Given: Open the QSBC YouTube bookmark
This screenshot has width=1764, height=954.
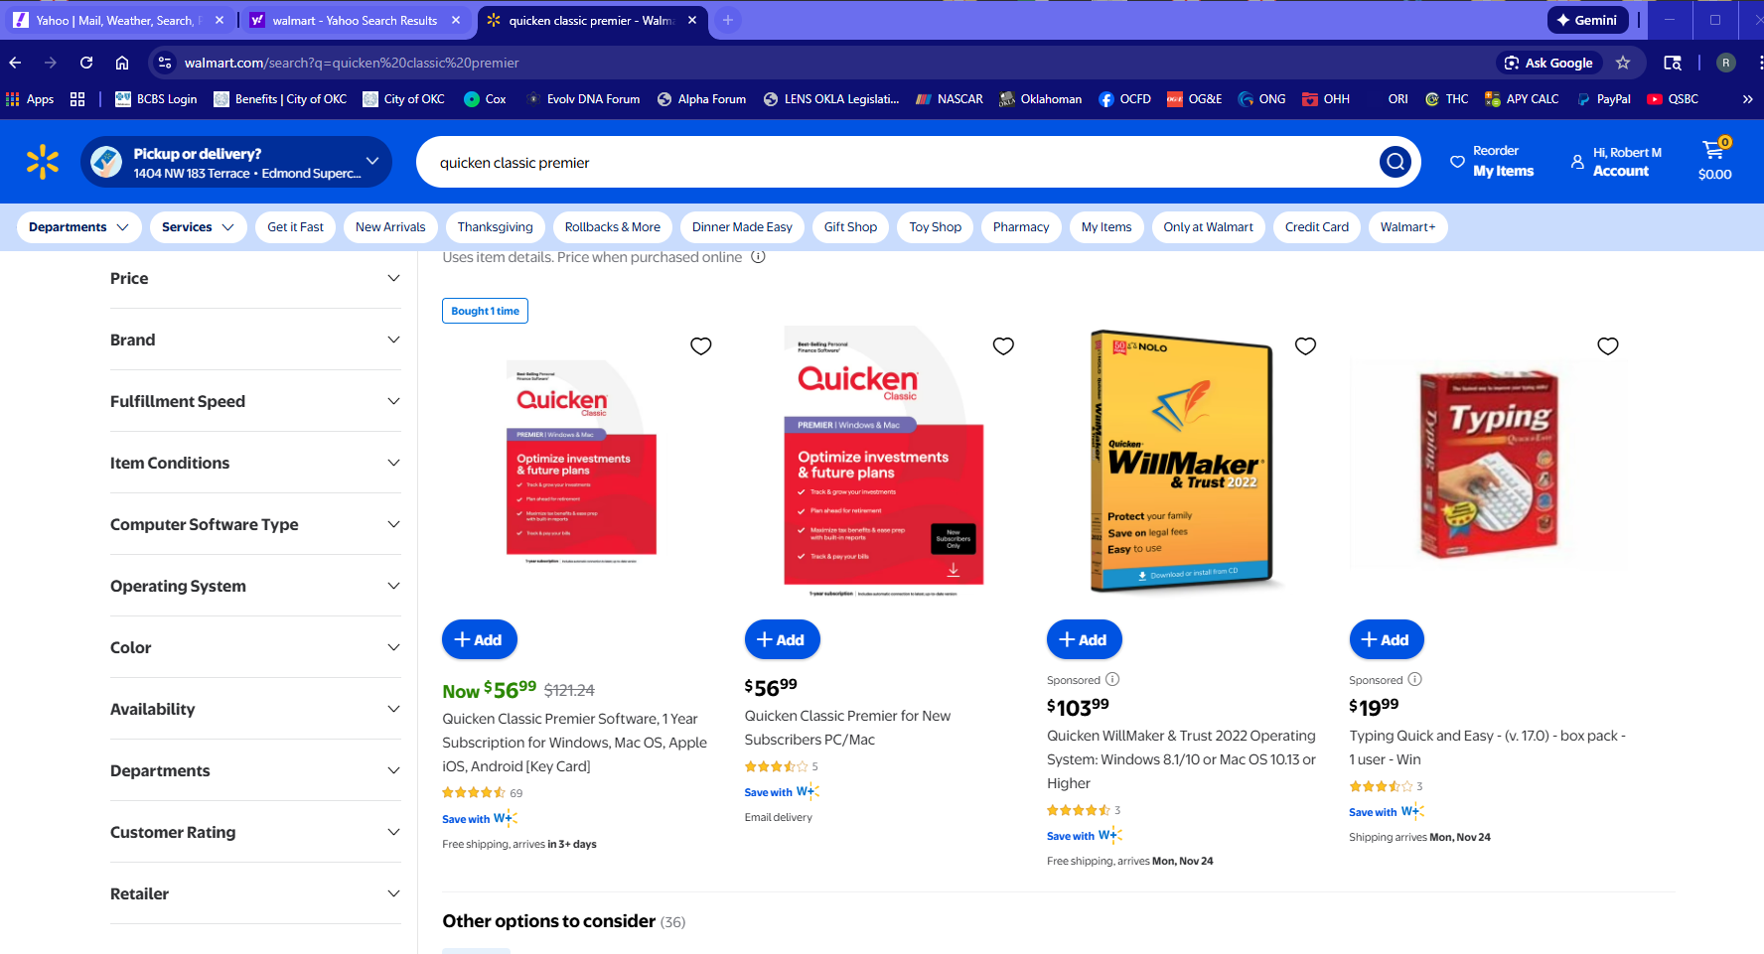Looking at the screenshot, I should point(1673,99).
